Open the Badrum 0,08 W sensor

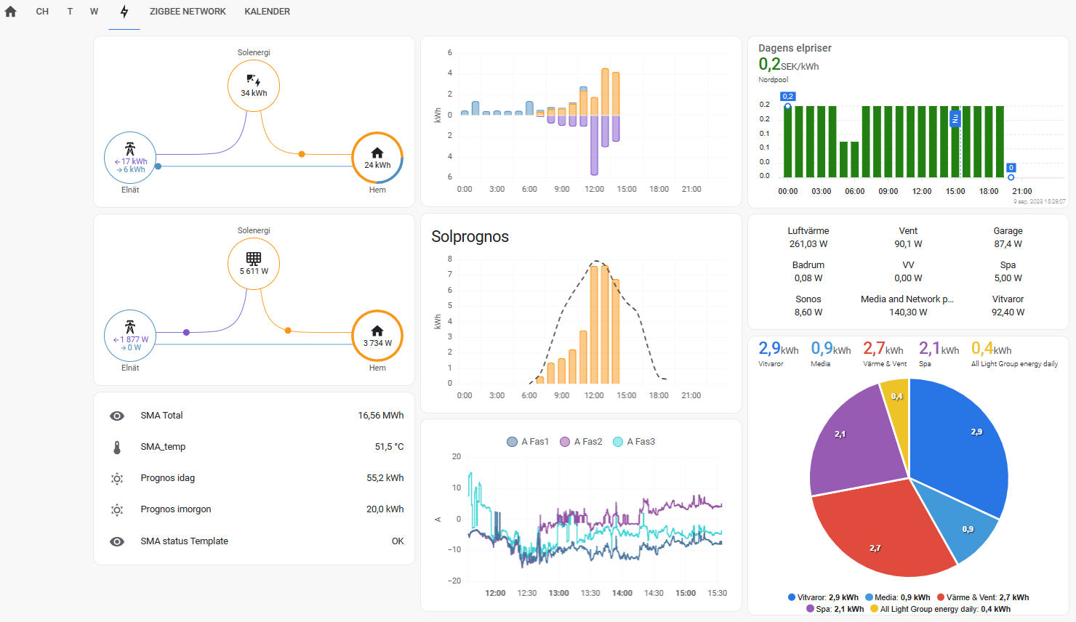point(808,272)
